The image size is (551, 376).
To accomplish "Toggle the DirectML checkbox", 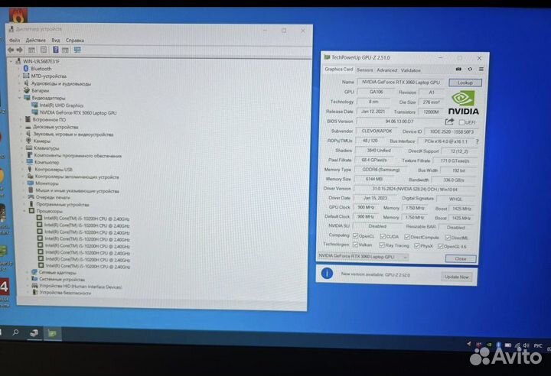I will [x=448, y=238].
